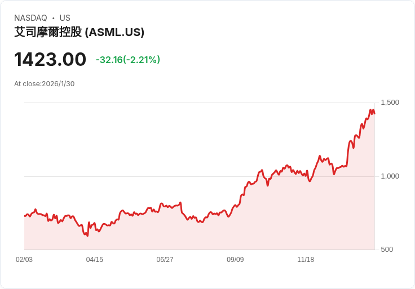The width and height of the screenshot is (415, 289).
Task: Click the US market label
Action: click(65, 18)
